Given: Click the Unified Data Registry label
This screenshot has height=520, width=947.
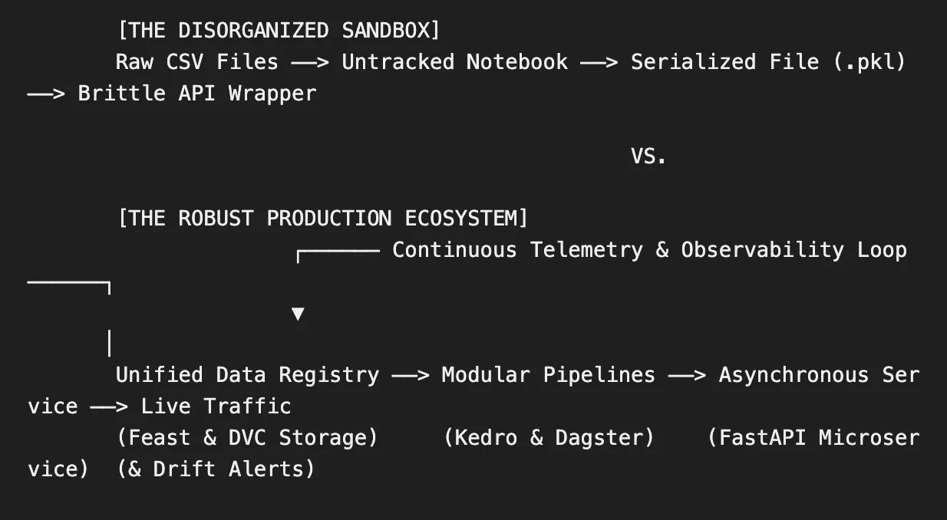Looking at the screenshot, I should coord(248,375).
